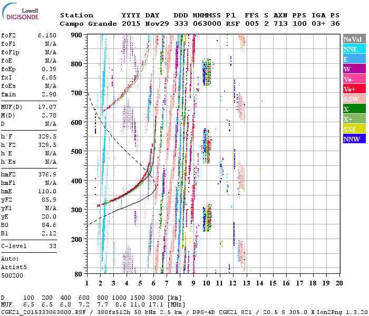This screenshot has width=369, height=316.
Task: Click the 10 MHz frequency axis label
Action: (x=207, y=283)
